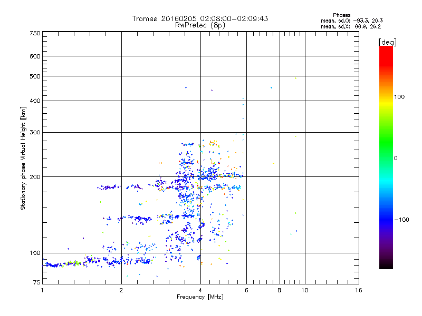Image resolution: width=422 pixels, height=316 pixels.
Task: Click the y-axis tick '400'
Action: [35, 101]
